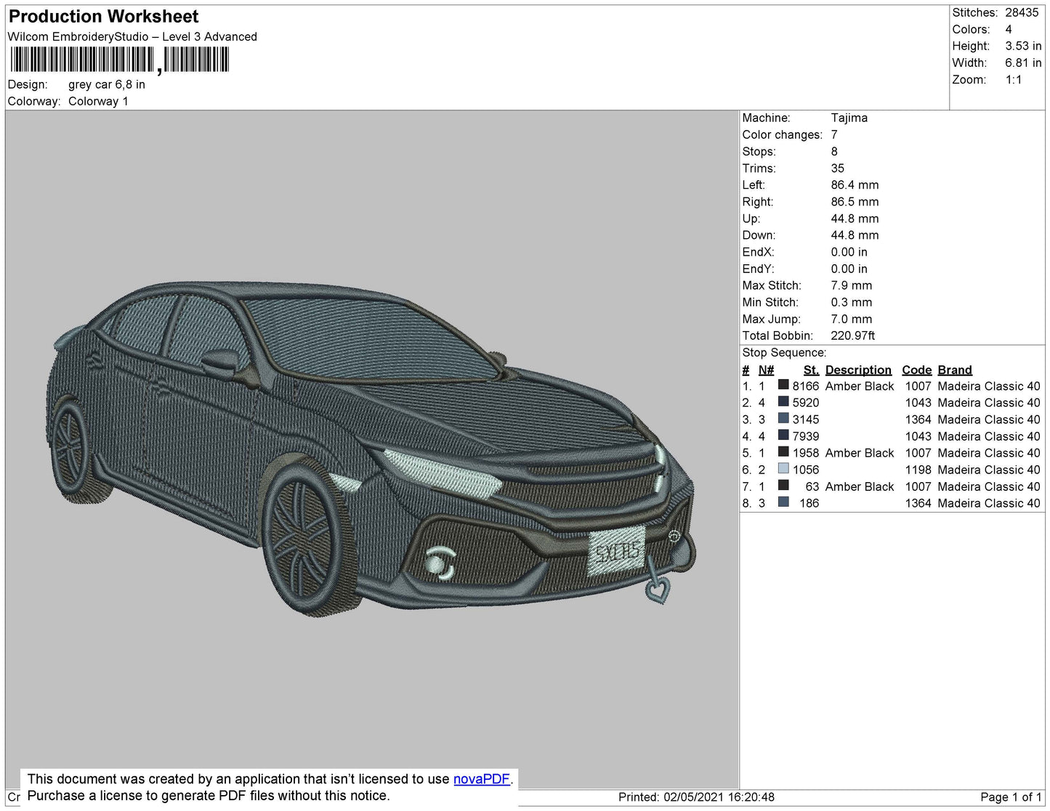Screen dimensions: 1050x811
Task: Click the 'Description' column header
Action: click(858, 370)
